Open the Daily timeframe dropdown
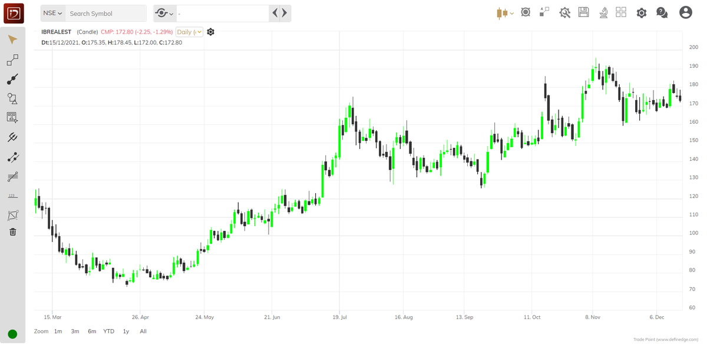Image resolution: width=707 pixels, height=345 pixels. tap(189, 32)
